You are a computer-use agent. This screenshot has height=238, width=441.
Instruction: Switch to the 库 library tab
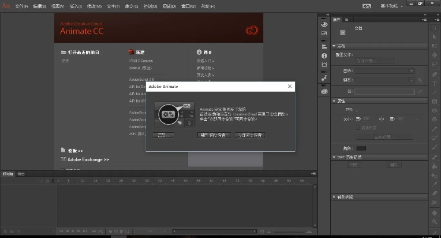coord(346,20)
